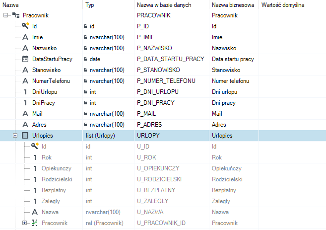The width and height of the screenshot is (326, 230).
Task: Select the DataStartuPracy field row
Action: pyautogui.click(x=163, y=59)
